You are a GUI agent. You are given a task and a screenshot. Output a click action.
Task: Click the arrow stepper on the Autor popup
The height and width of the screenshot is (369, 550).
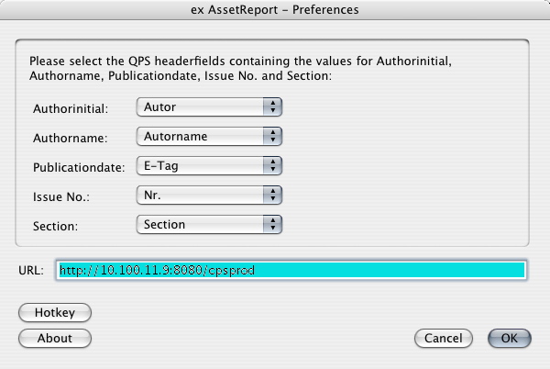tap(272, 107)
